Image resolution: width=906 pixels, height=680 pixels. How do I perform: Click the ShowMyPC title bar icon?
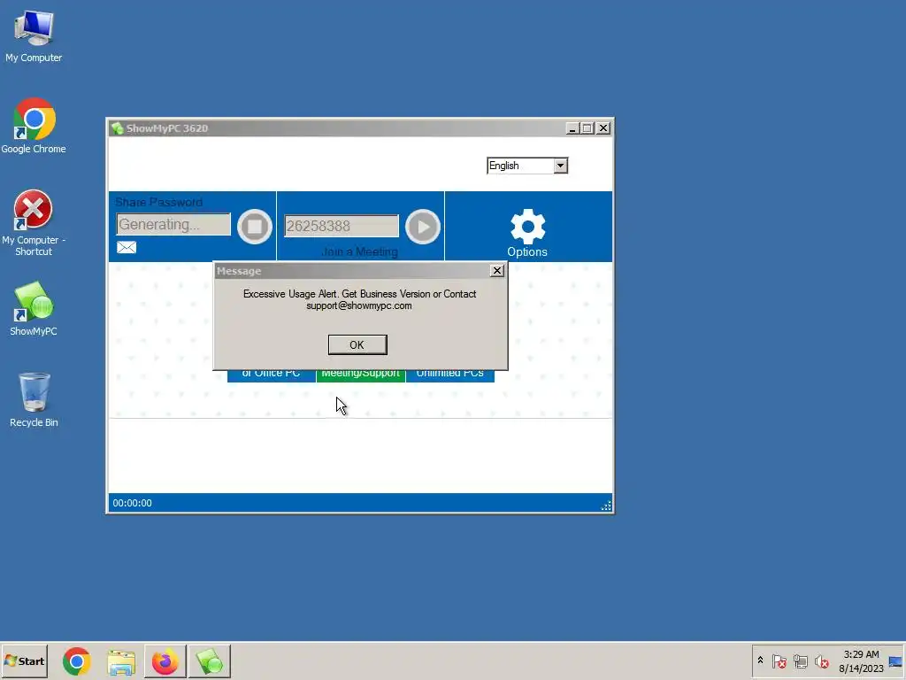pyautogui.click(x=118, y=128)
